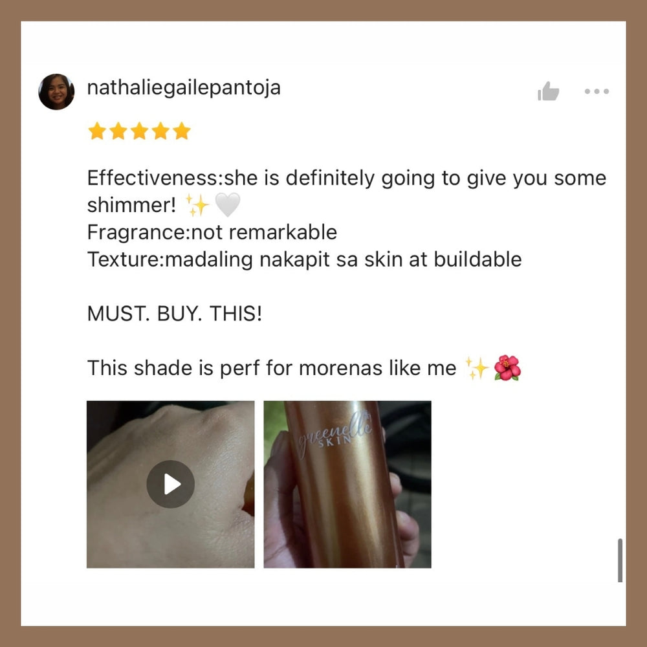
Task: Open the hand swatch video thumbnail
Action: pos(170,484)
